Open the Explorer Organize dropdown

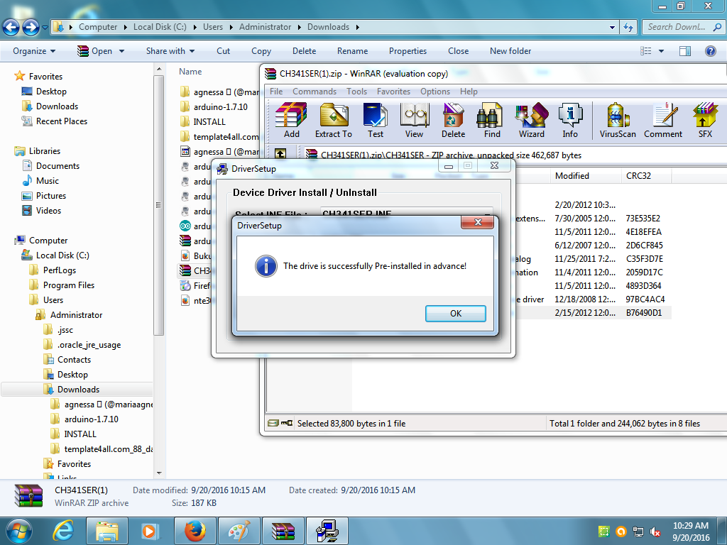click(34, 51)
